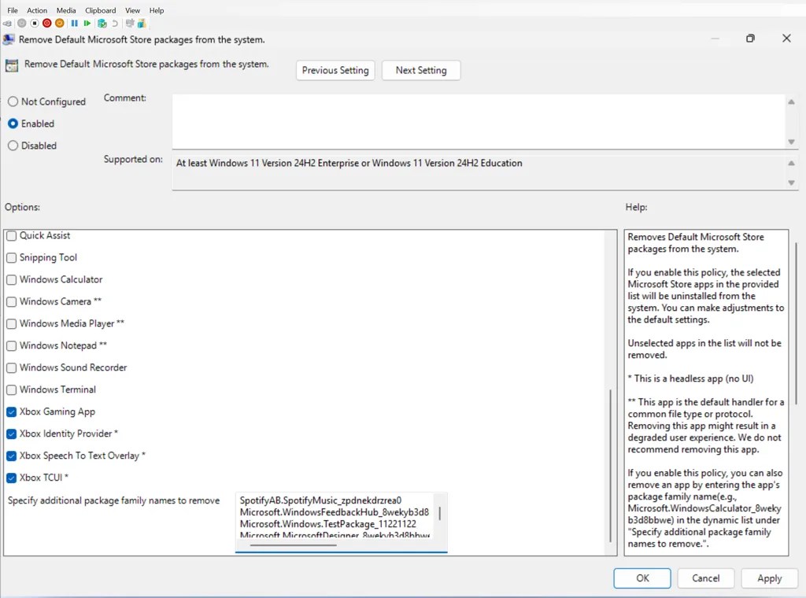Toggle enhanced session mode
This screenshot has height=598, width=806.
pos(130,23)
